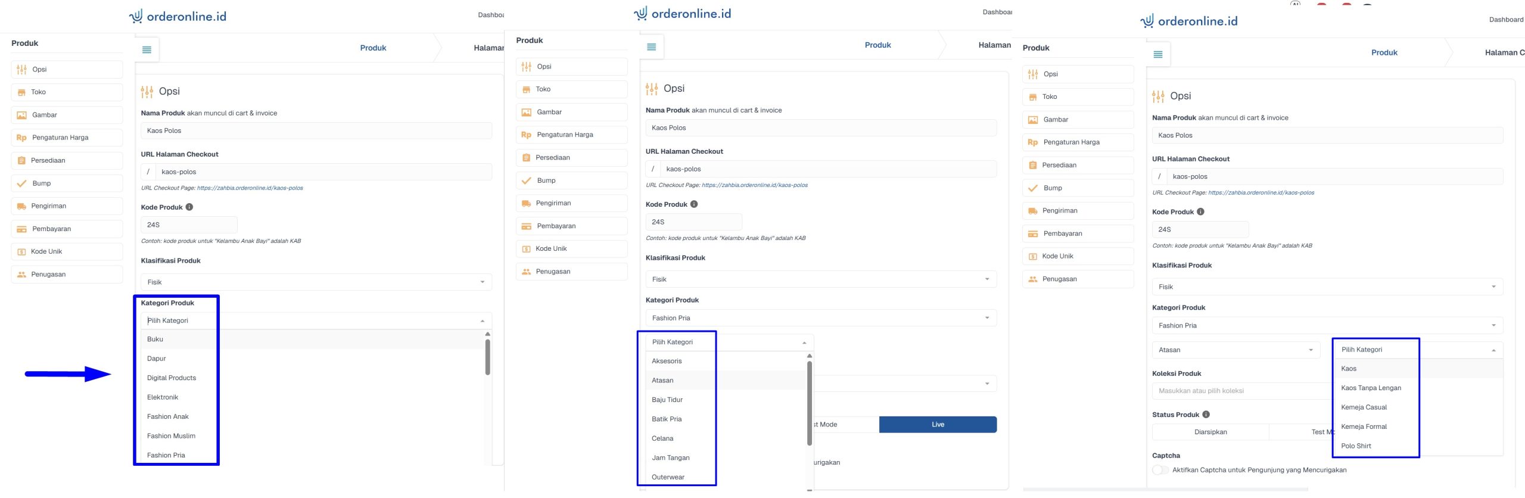
Task: Click the info icon beside Status Produk
Action: 1206,415
